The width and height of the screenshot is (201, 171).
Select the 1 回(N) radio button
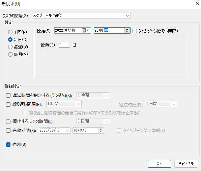(x=10, y=32)
